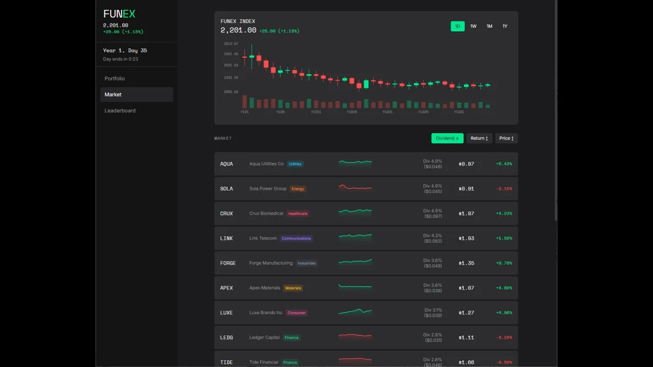Open the CRUX ticker row

pyautogui.click(x=366, y=214)
